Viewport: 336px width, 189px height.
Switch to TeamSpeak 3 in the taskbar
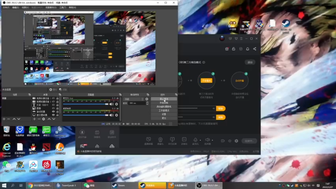pyautogui.click(x=68, y=185)
